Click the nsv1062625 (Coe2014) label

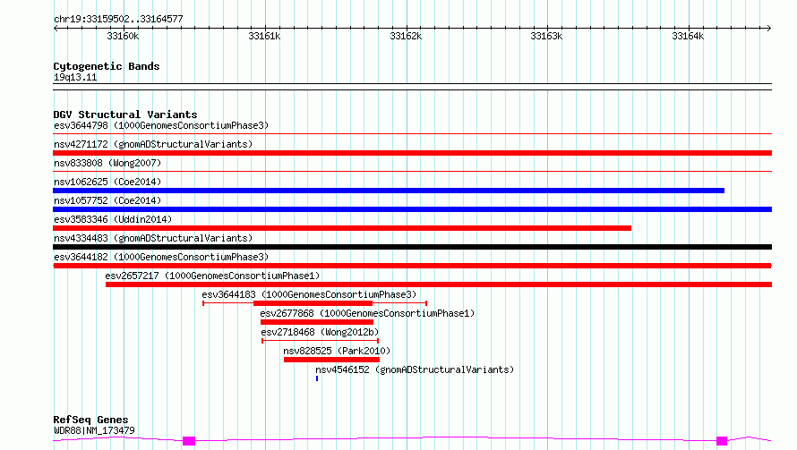[x=107, y=182]
